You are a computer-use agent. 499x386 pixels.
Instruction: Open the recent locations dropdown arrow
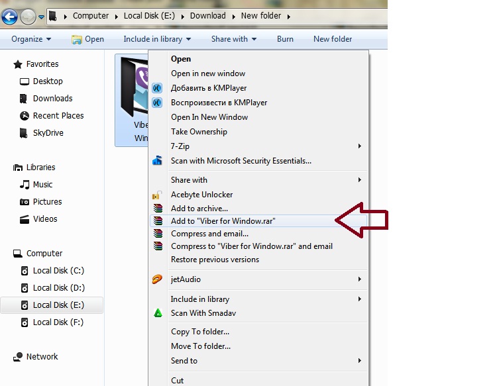(41, 17)
